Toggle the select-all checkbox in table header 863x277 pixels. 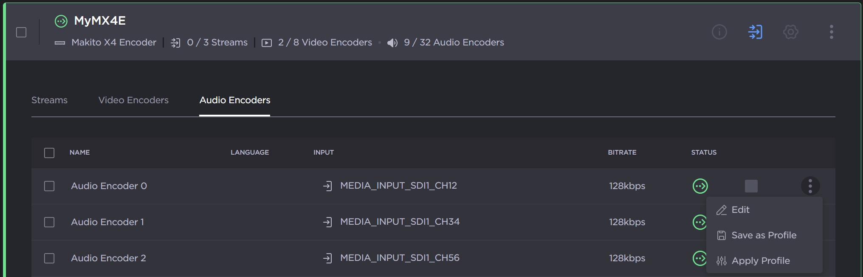[x=49, y=153]
